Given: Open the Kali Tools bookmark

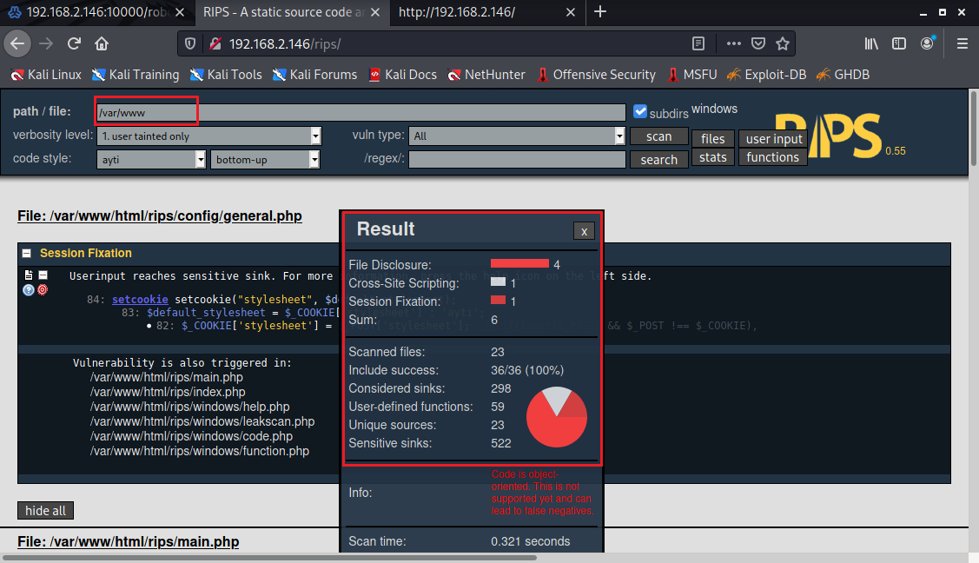Looking at the screenshot, I should tap(226, 75).
